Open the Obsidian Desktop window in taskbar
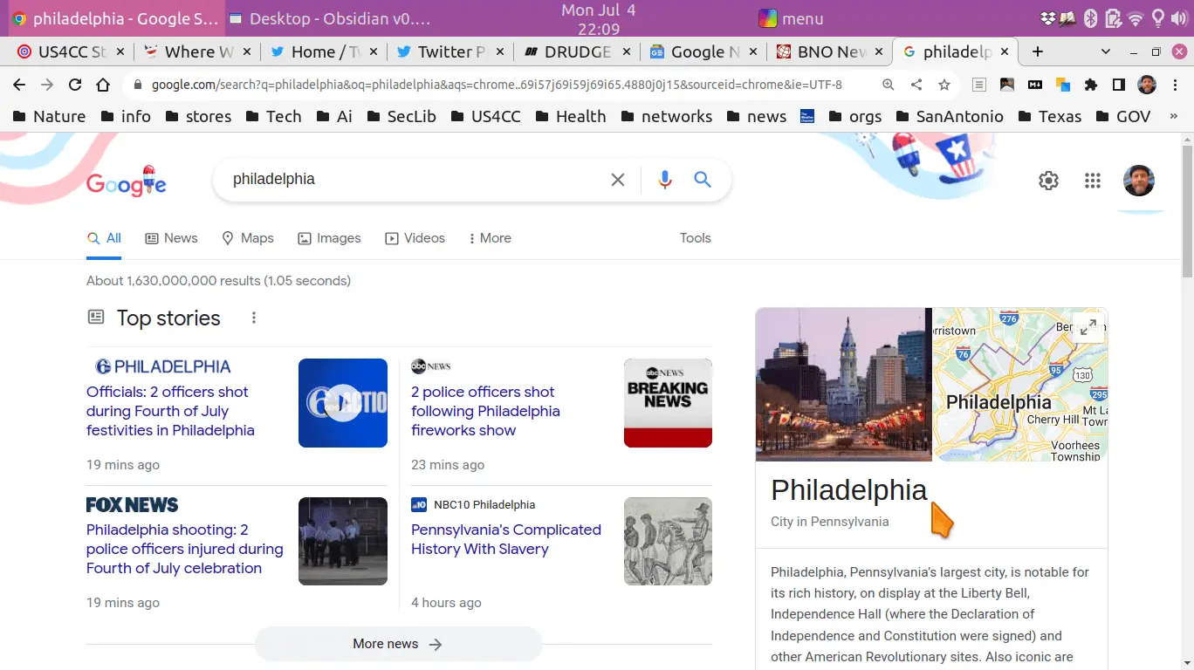 click(331, 18)
